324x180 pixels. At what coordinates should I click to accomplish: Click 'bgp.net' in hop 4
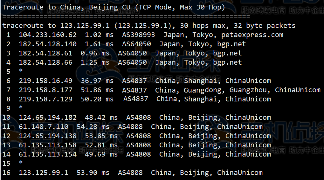click(x=227, y=63)
